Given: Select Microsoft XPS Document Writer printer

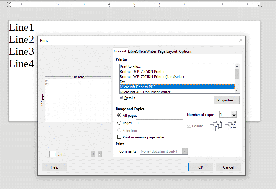Looking at the screenshot, I should pyautogui.click(x=177, y=91).
